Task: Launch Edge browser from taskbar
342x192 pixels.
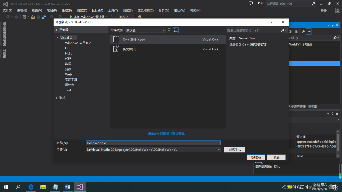Action: point(31,187)
